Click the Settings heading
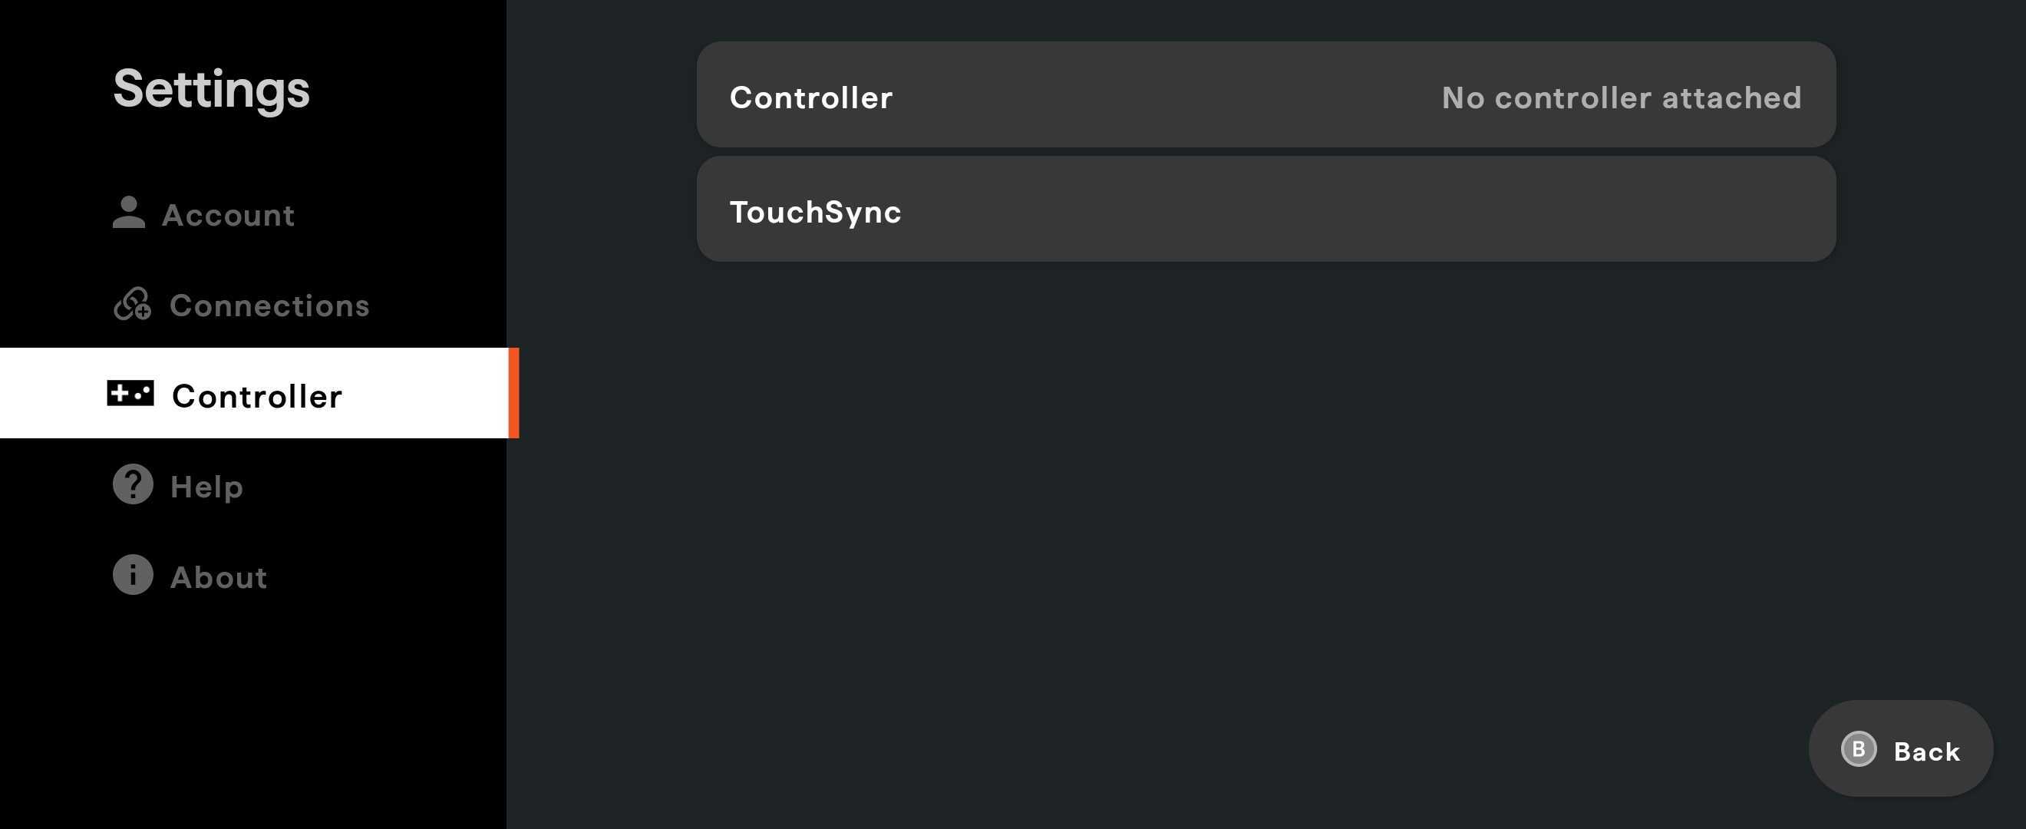This screenshot has height=829, width=2026. [x=211, y=88]
